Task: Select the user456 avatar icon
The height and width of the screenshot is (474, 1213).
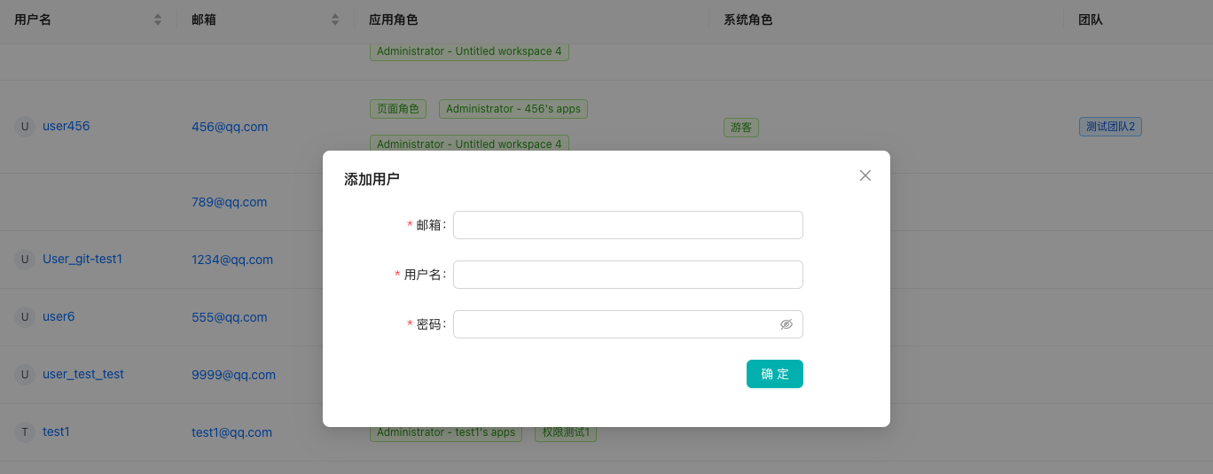Action: [x=25, y=127]
